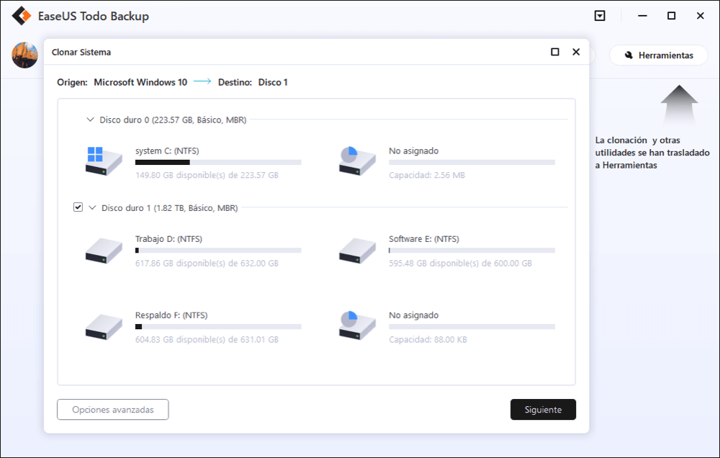Collapse the Disco duro 1 group
720x458 pixels.
click(92, 207)
